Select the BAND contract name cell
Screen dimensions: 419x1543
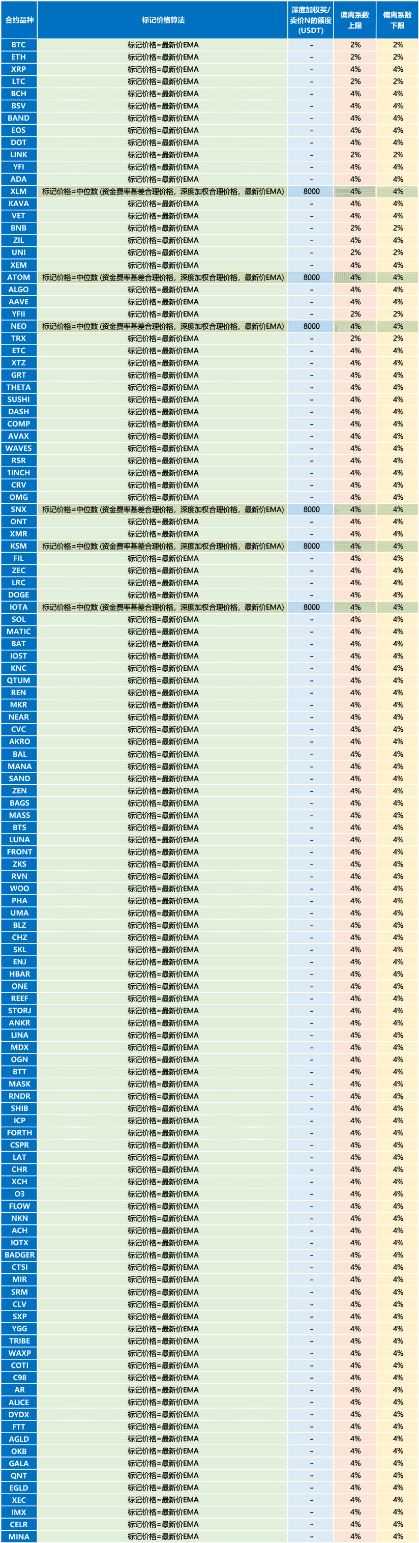click(x=18, y=118)
